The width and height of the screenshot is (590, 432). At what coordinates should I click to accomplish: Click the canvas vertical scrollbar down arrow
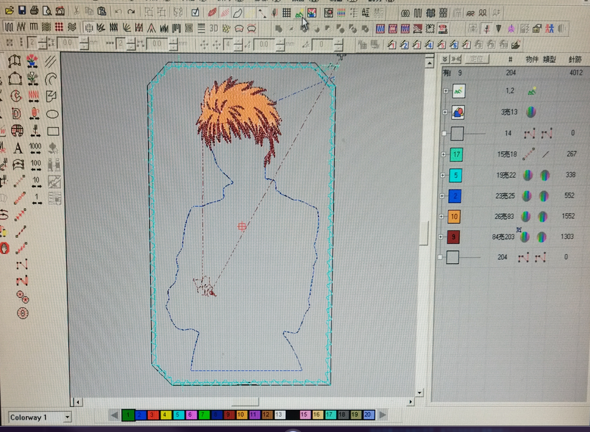419,393
